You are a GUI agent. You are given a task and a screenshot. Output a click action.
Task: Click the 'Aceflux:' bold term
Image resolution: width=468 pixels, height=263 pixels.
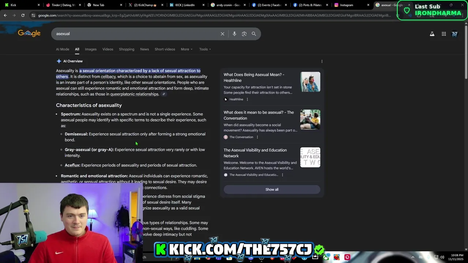[x=72, y=165]
